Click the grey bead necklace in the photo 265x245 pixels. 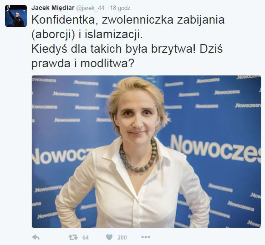click(138, 157)
